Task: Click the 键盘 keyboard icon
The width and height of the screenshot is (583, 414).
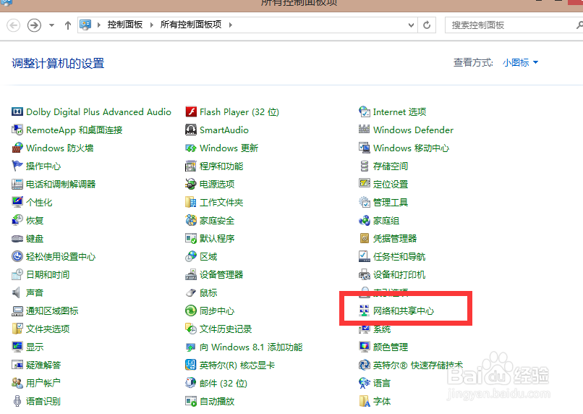Action: 17,238
